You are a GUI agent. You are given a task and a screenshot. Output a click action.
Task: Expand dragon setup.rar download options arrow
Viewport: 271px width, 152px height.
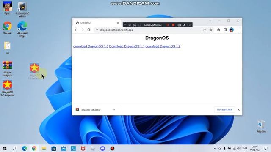[114, 110]
